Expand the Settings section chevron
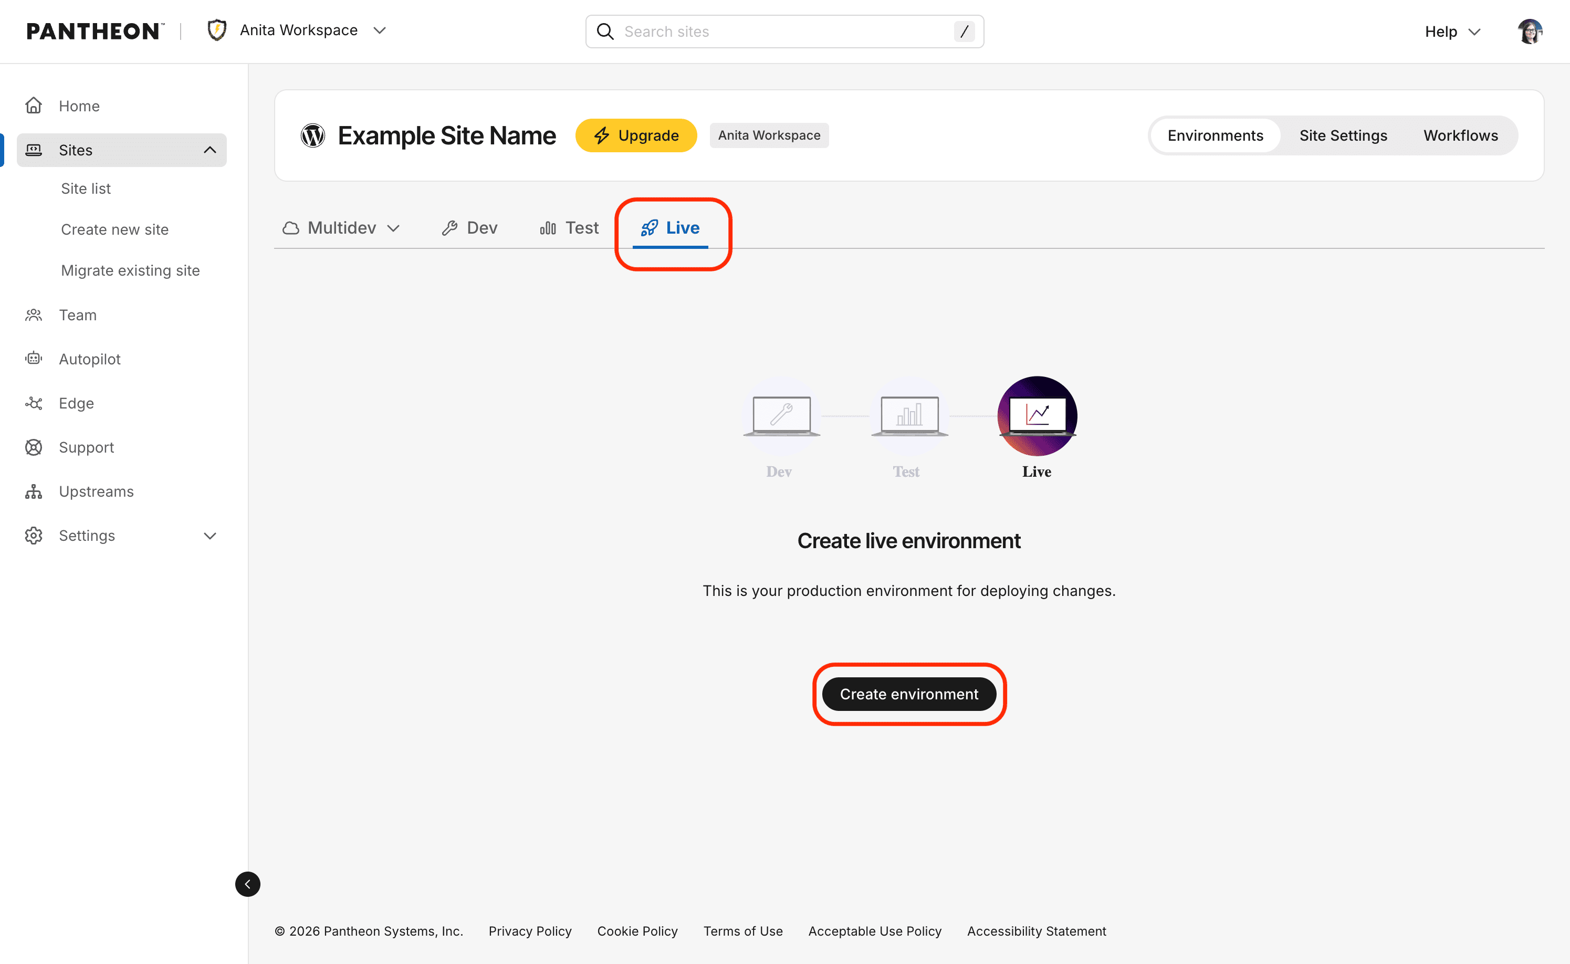 tap(210, 536)
